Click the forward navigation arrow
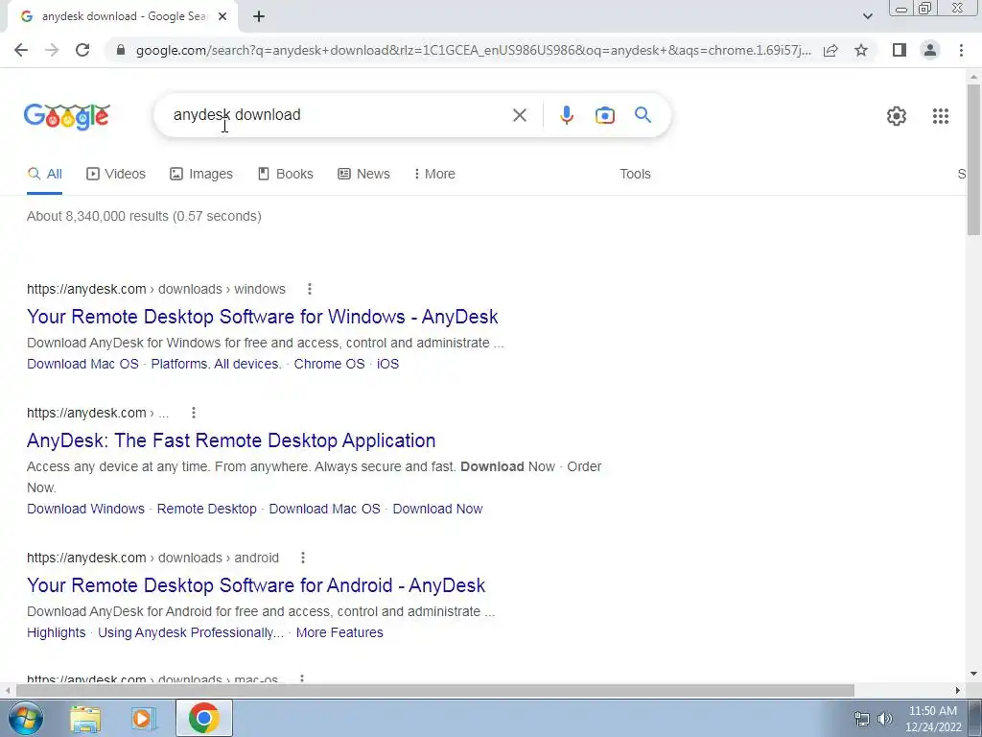Viewport: 982px width, 737px height. coord(52,50)
